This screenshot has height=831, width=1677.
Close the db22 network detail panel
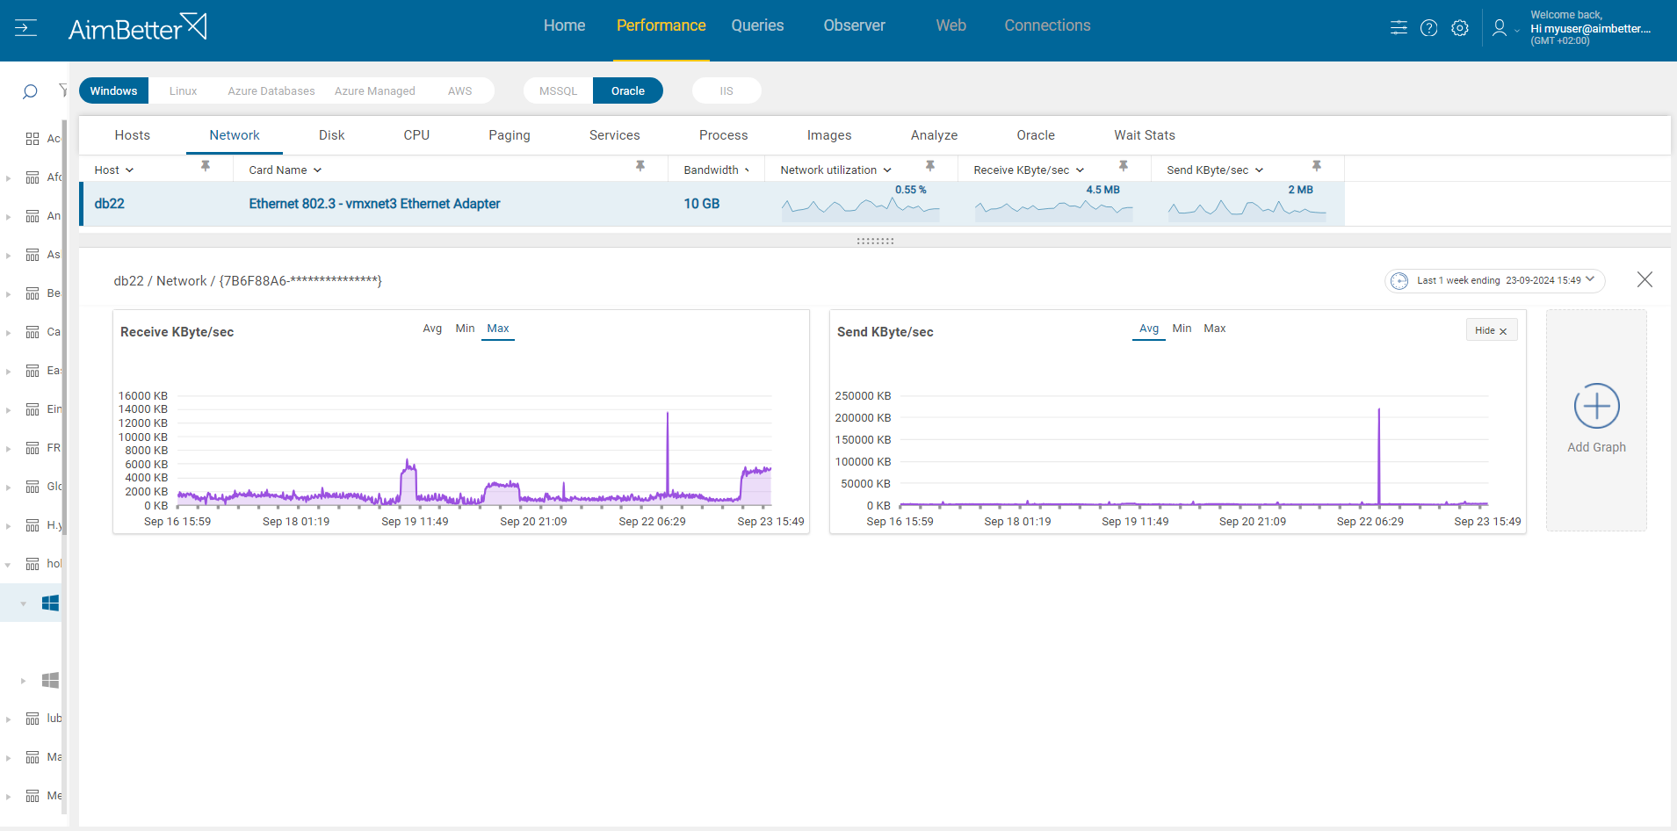(x=1645, y=279)
